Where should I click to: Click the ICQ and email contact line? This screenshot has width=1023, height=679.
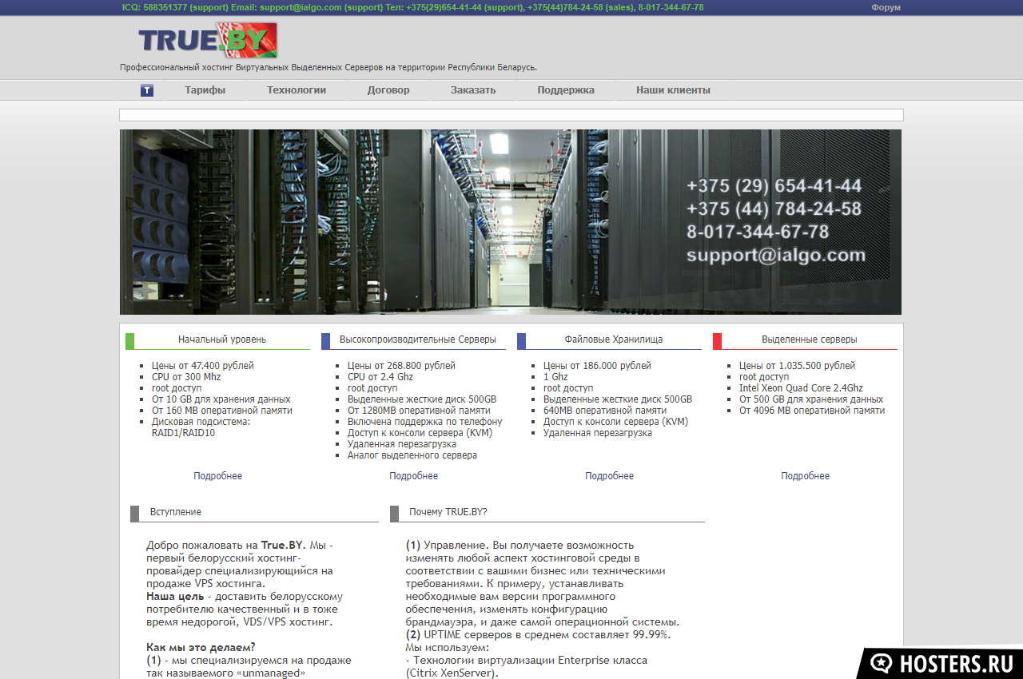(x=413, y=7)
